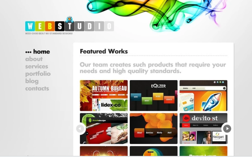Navigate to the portfolio section
The height and width of the screenshot is (157, 252).
pos(38,74)
